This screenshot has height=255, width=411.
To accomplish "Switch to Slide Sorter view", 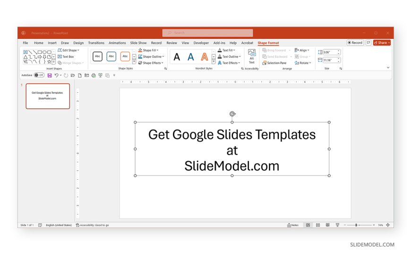I will point(318,225).
